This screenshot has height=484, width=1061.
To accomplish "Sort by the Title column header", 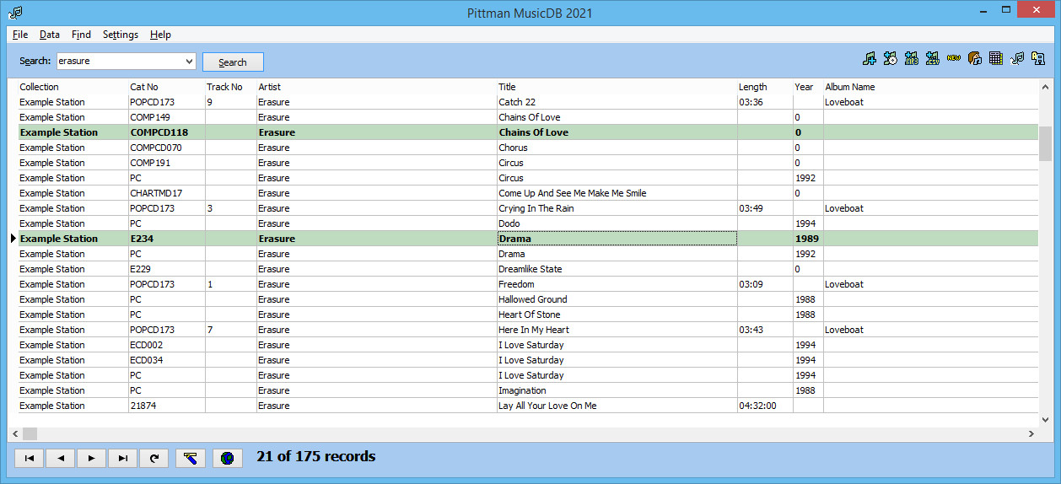I will click(x=617, y=87).
